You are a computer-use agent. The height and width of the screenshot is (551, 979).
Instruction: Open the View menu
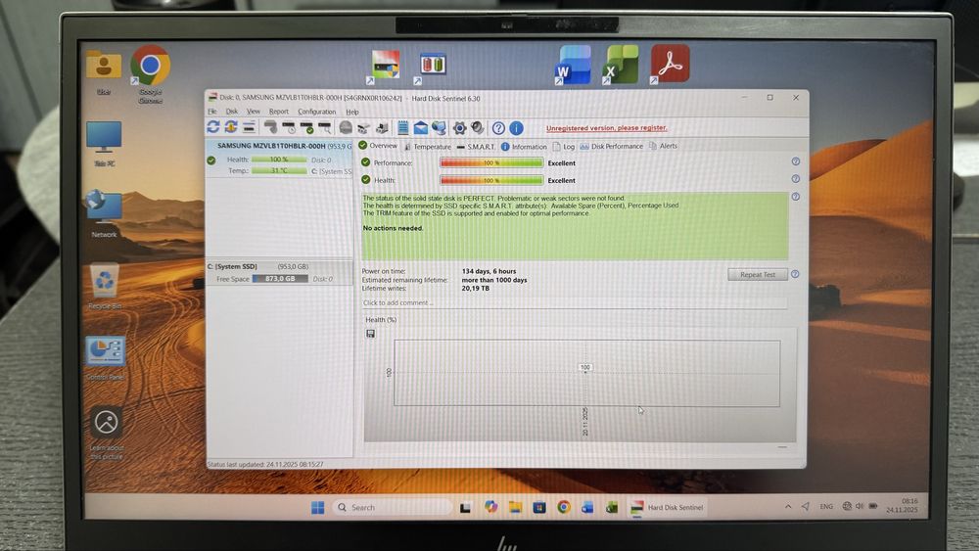[x=253, y=112]
